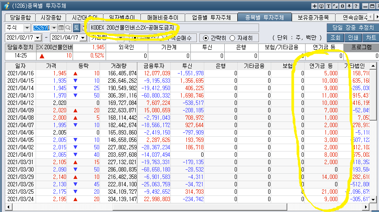Screen dimensions: 379x212
Task: Click the 조회 search button
Action: 336,38
